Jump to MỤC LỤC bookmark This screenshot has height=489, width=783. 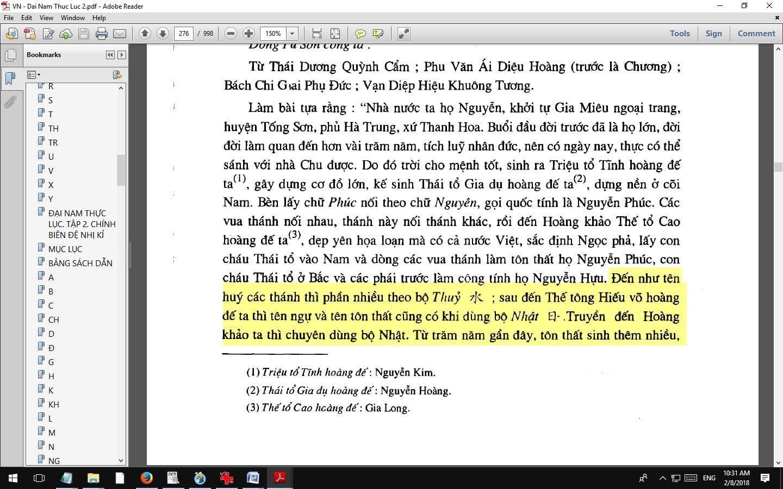point(65,249)
